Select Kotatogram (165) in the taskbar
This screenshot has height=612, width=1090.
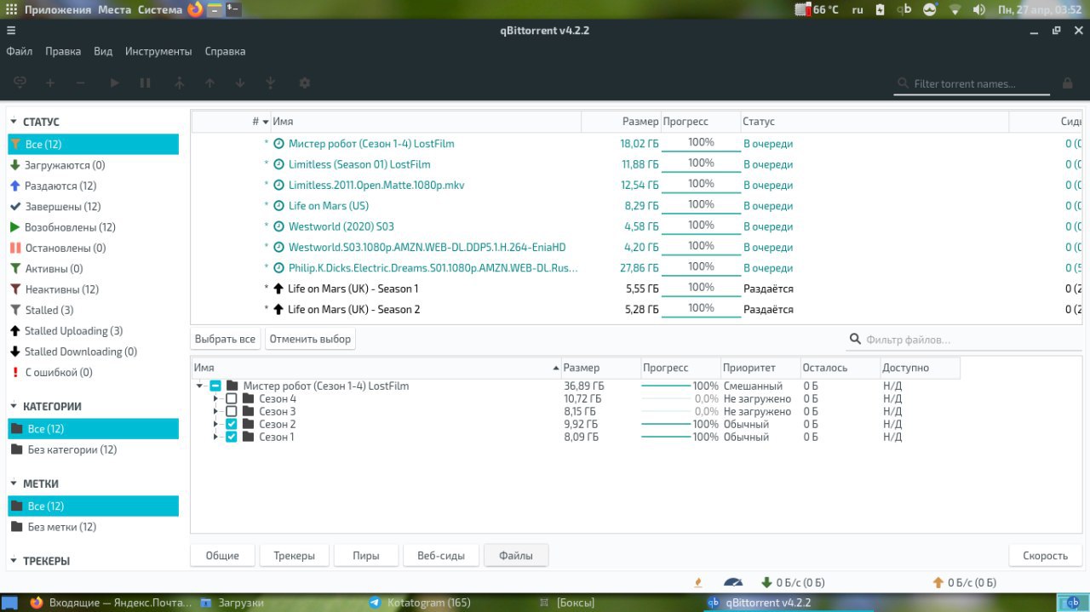[421, 603]
